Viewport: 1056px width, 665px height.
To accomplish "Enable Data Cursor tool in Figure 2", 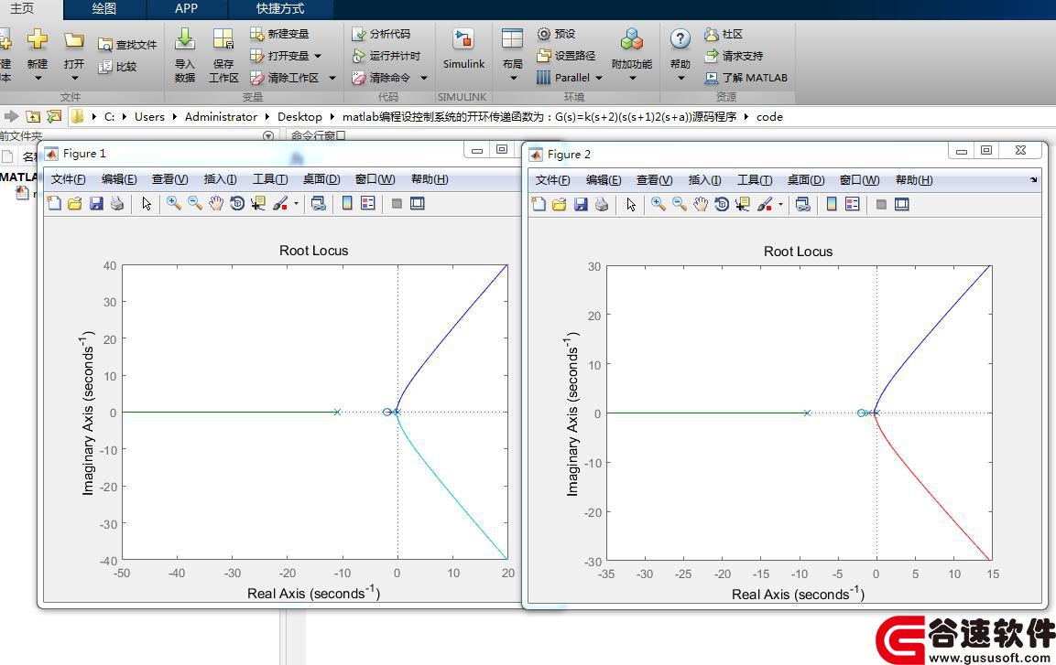I will (x=743, y=204).
